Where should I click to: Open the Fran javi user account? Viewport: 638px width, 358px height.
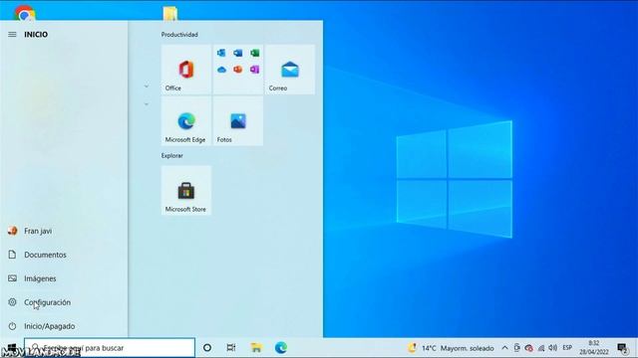point(64,231)
